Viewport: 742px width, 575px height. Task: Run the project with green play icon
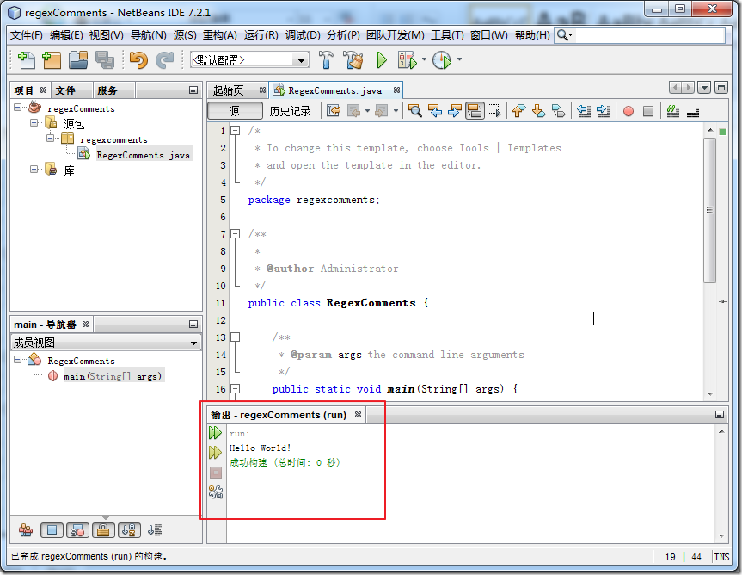point(382,60)
